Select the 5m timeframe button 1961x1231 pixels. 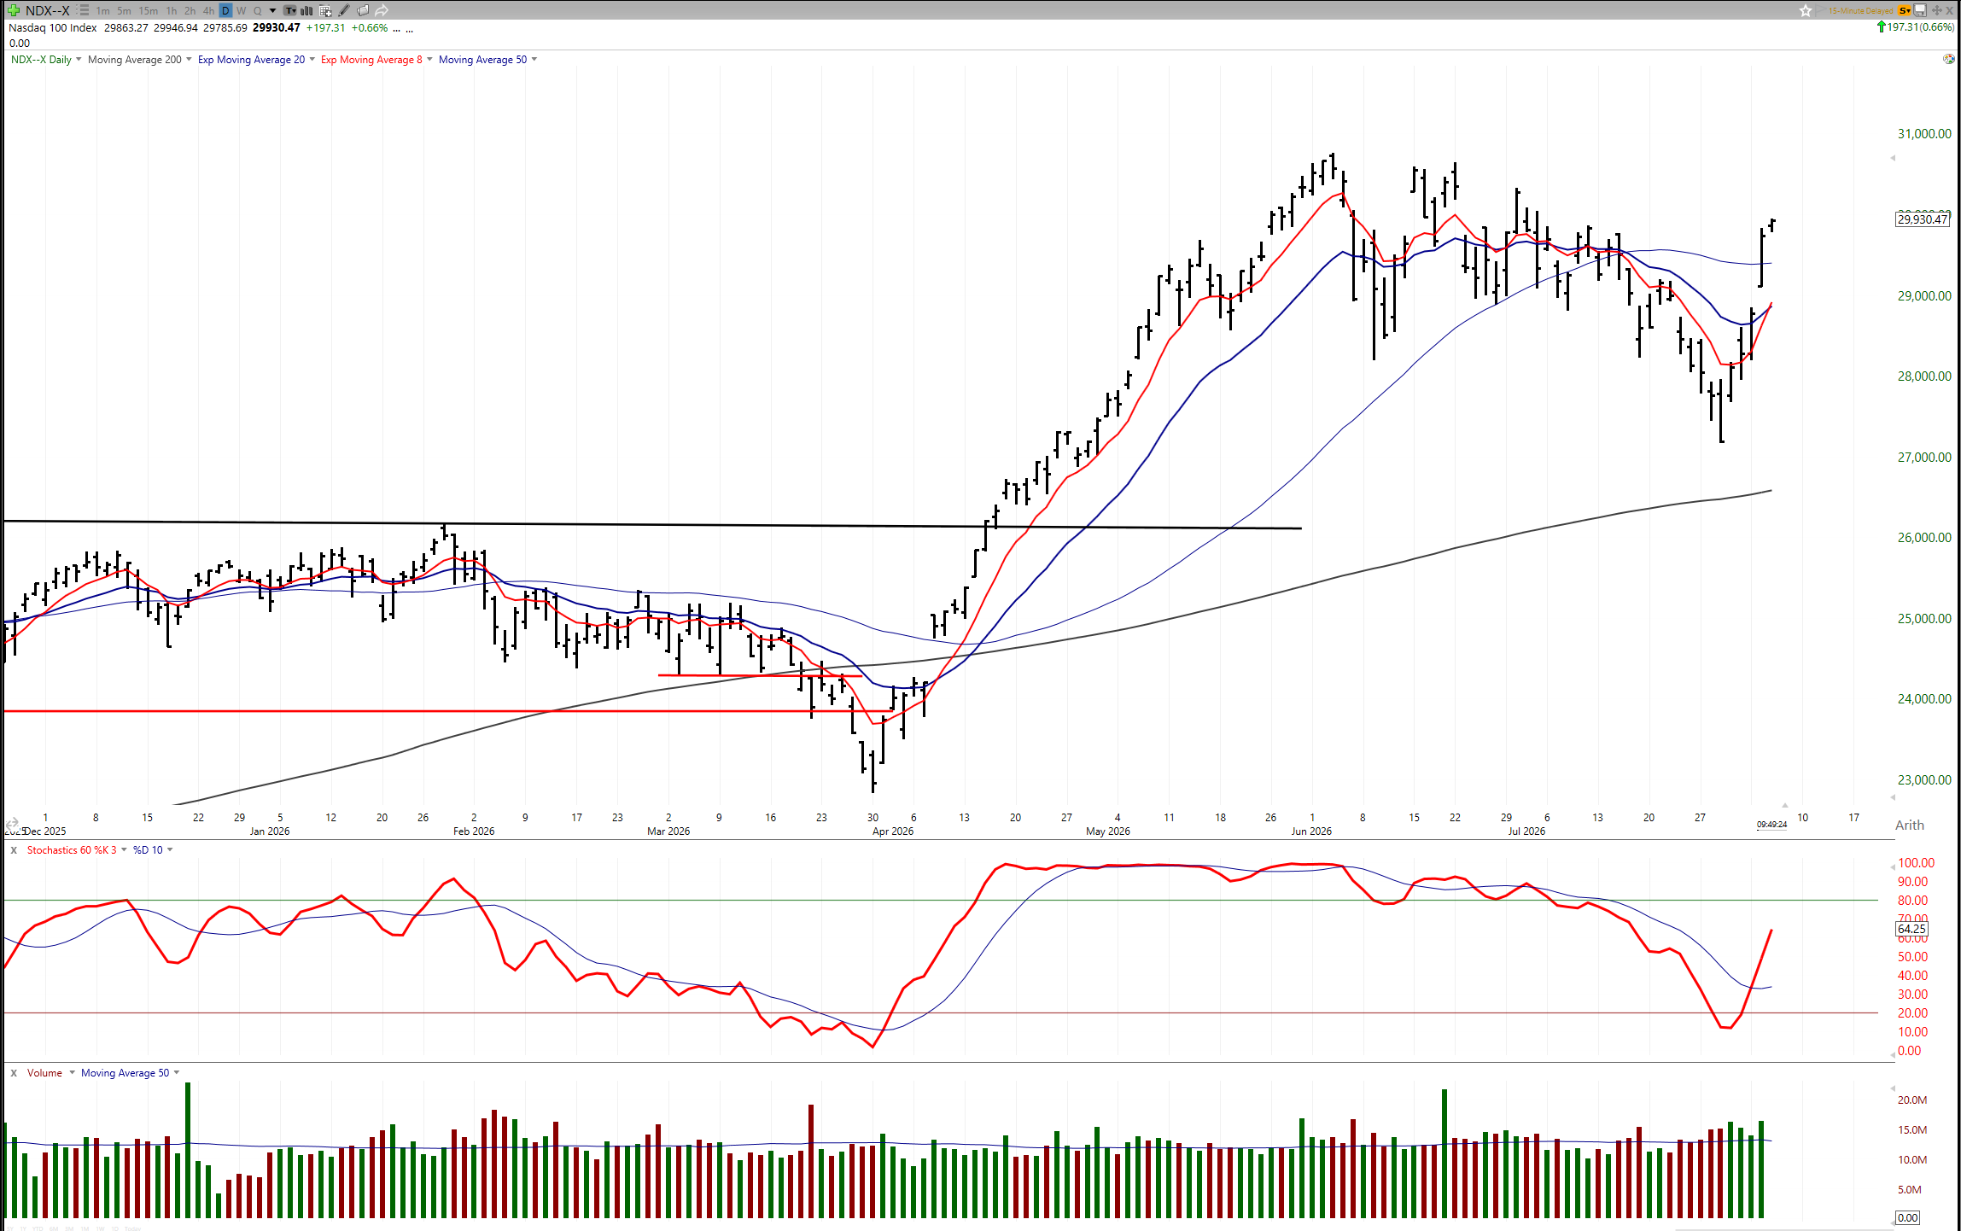(124, 11)
